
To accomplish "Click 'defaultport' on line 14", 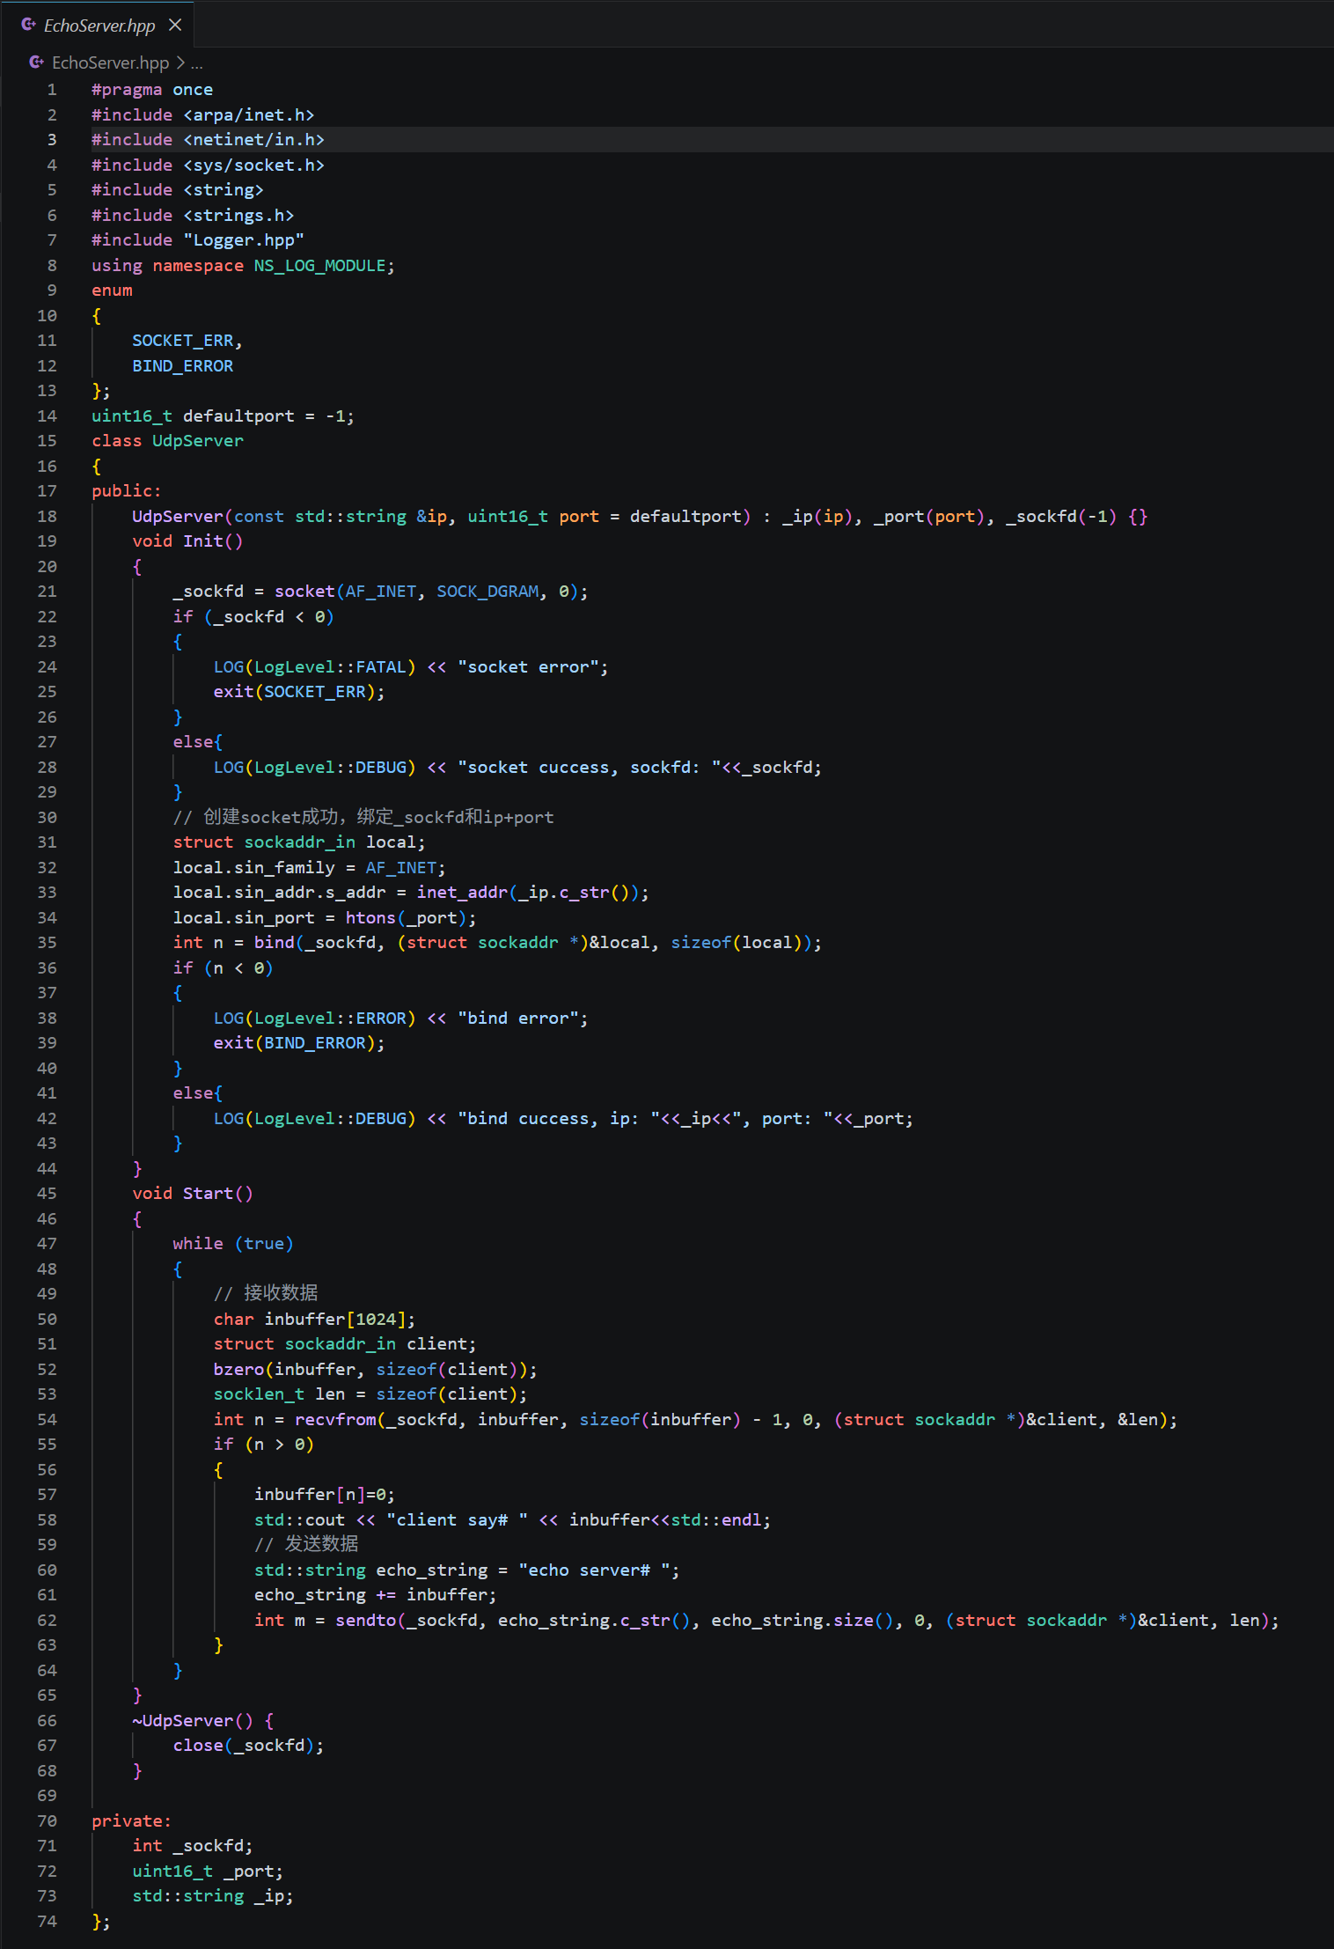I will 238,416.
